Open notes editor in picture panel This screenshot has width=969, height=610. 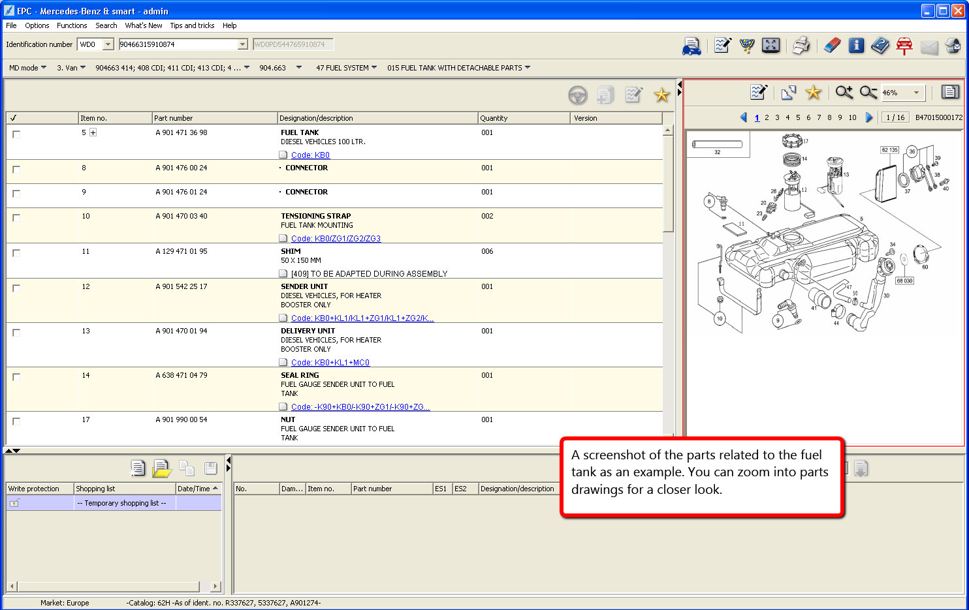[759, 93]
